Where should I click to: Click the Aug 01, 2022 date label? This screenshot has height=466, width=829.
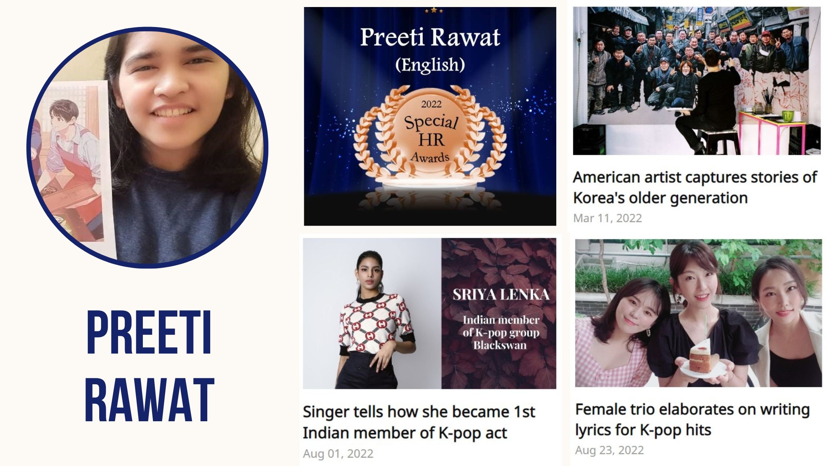pos(338,453)
